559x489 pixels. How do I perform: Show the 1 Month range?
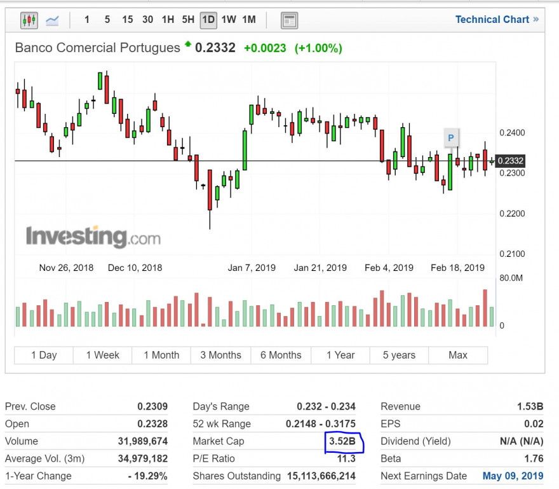(161, 355)
